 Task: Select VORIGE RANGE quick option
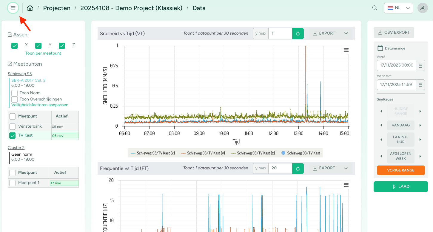tap(401, 170)
